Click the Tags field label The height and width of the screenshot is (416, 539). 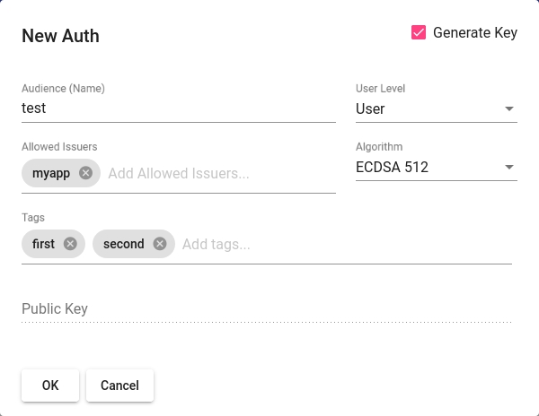click(x=33, y=218)
